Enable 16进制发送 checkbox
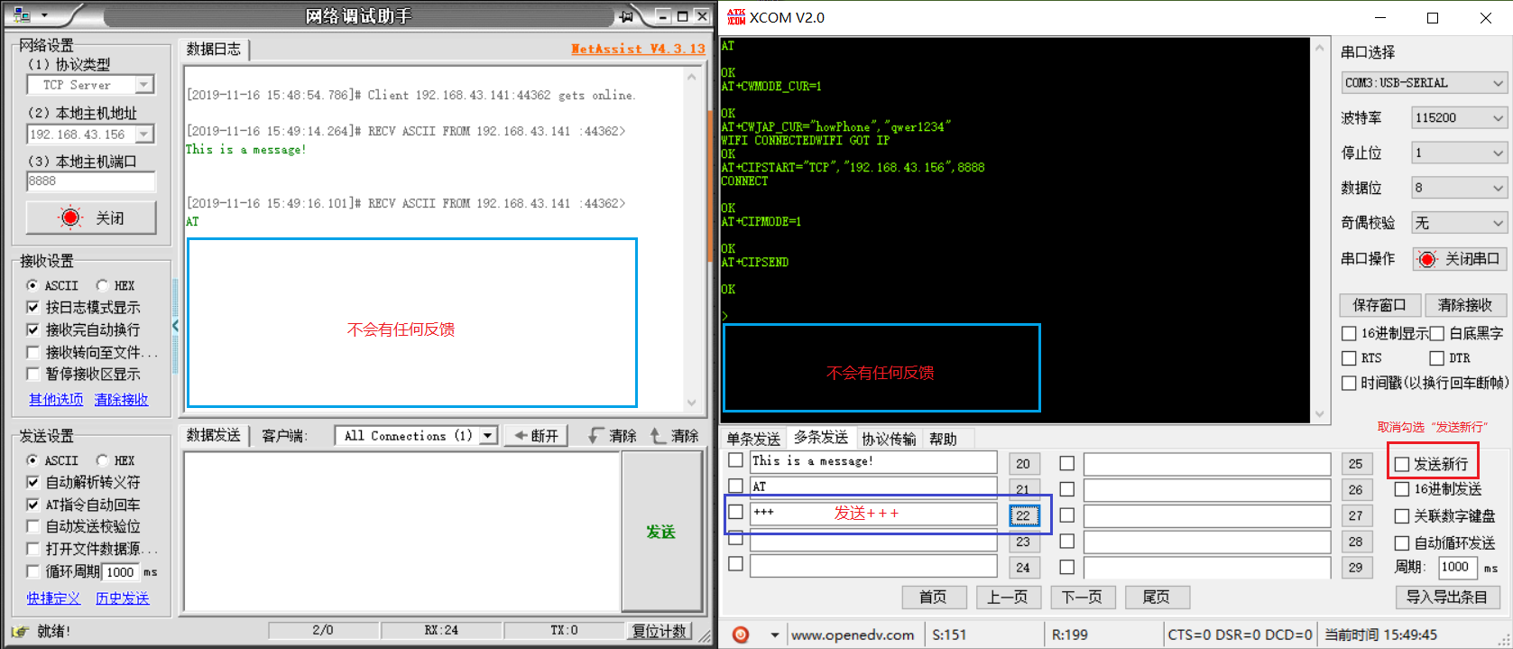The width and height of the screenshot is (1513, 649). (x=1402, y=489)
